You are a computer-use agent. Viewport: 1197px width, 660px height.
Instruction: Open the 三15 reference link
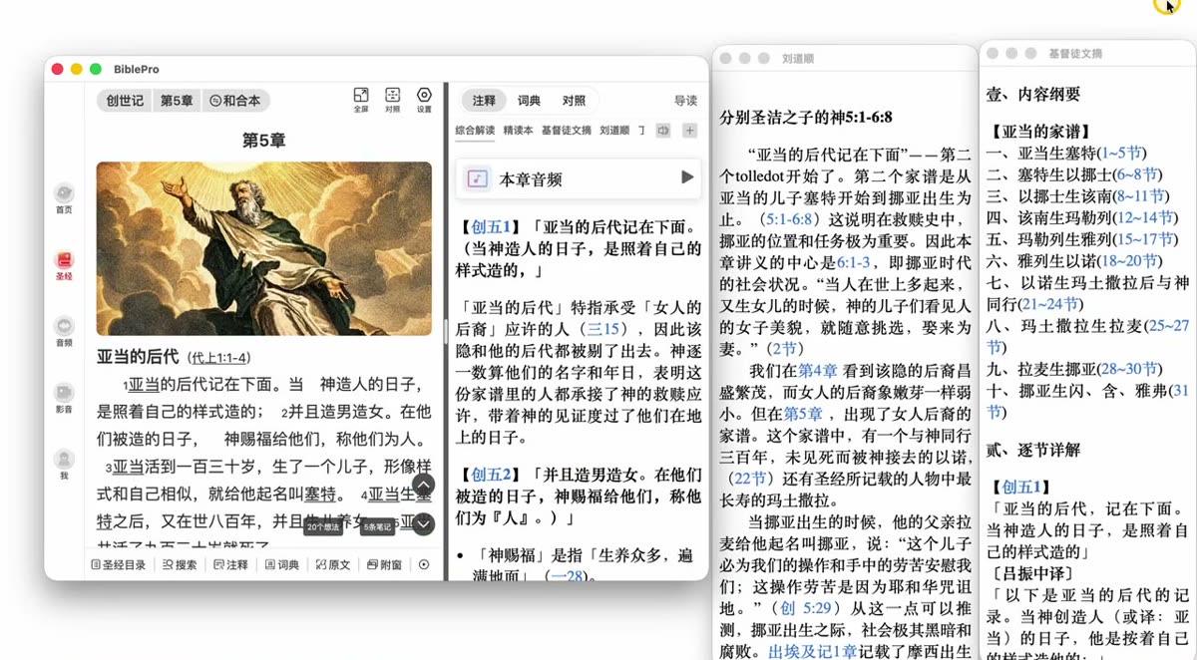click(x=603, y=328)
